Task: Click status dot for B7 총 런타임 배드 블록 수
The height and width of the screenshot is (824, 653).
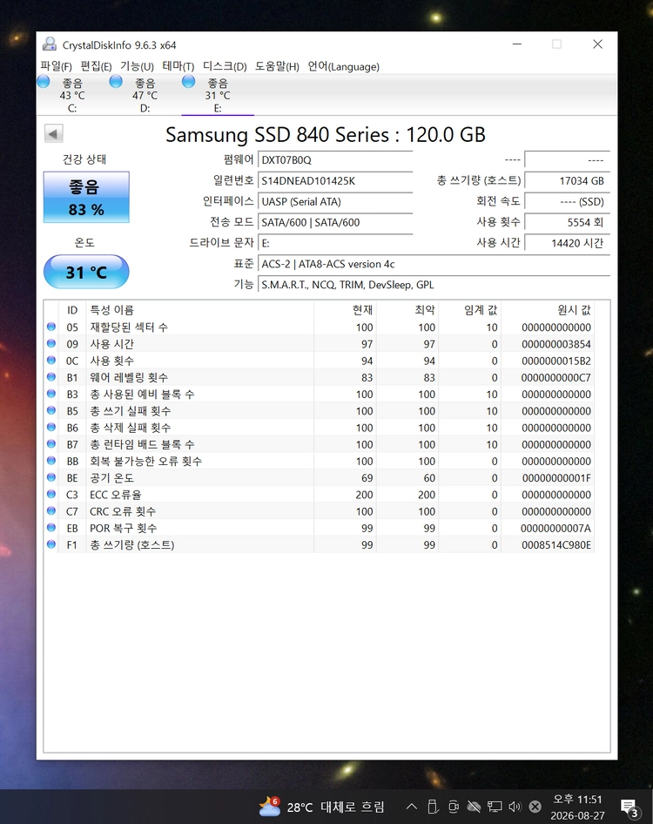Action: click(51, 443)
